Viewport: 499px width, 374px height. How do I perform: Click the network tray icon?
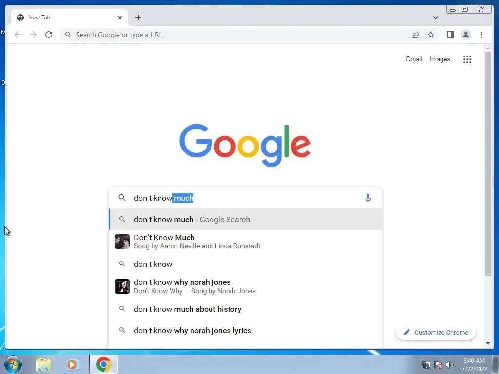[426, 365]
